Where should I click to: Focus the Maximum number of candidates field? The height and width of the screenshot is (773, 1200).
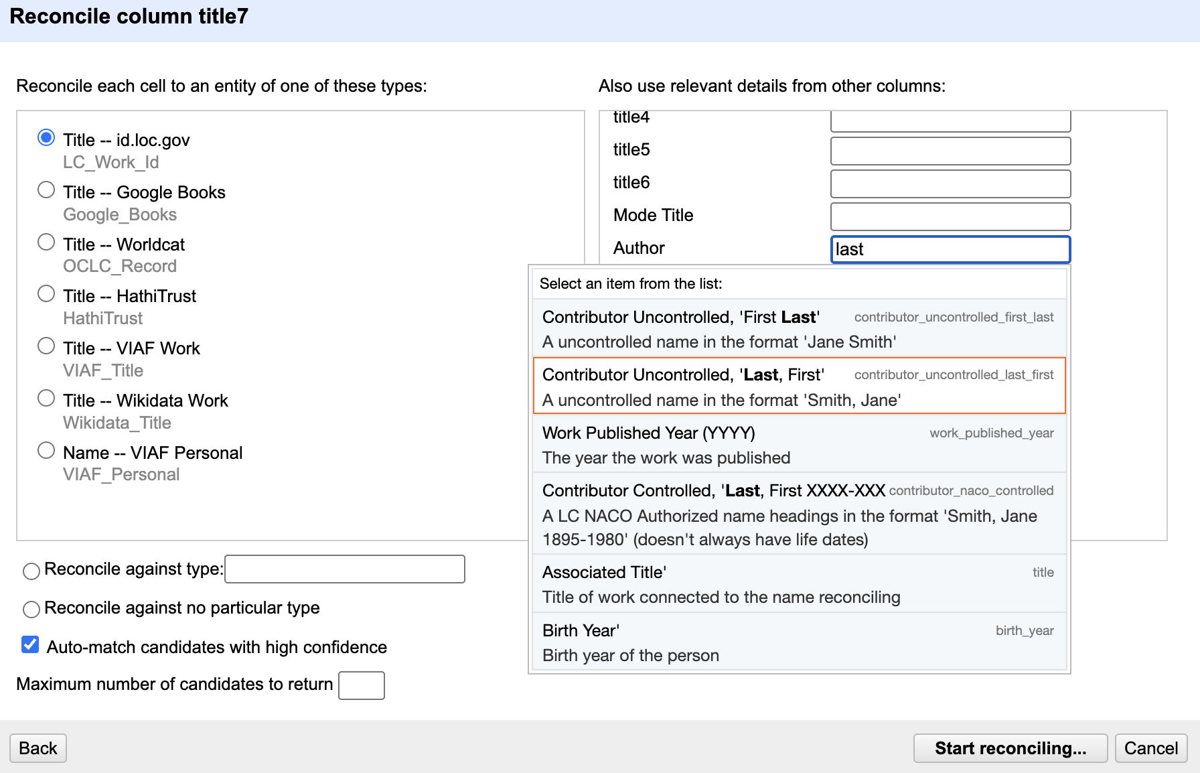[x=362, y=685]
